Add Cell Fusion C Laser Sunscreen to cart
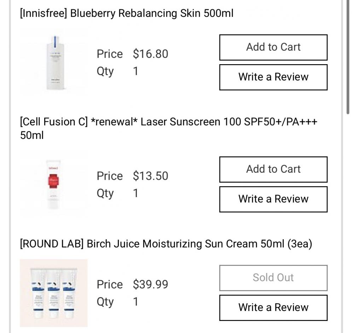 pyautogui.click(x=273, y=170)
